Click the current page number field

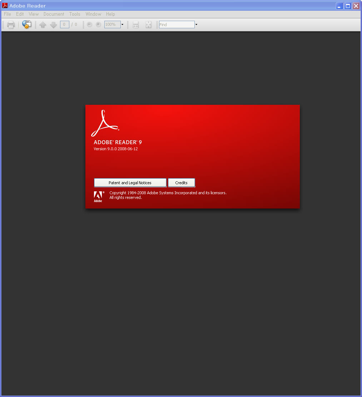click(x=65, y=25)
